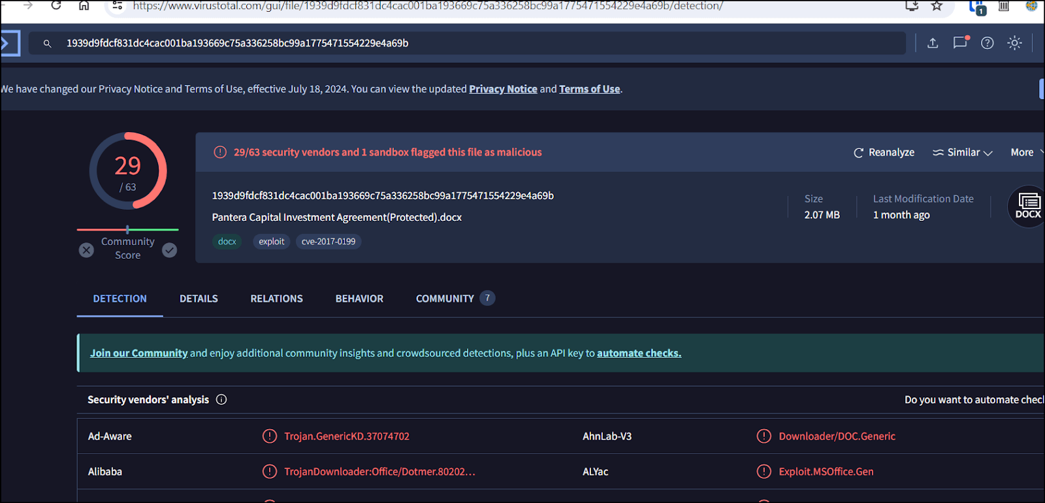Click the cve-2017-0199 tag
The width and height of the screenshot is (1045, 503).
pos(329,242)
